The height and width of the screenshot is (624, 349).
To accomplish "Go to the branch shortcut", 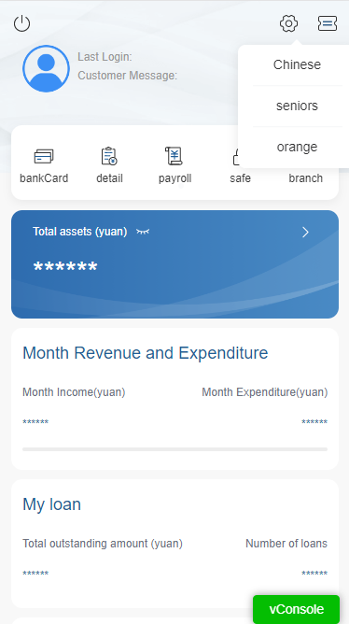I will tap(305, 177).
